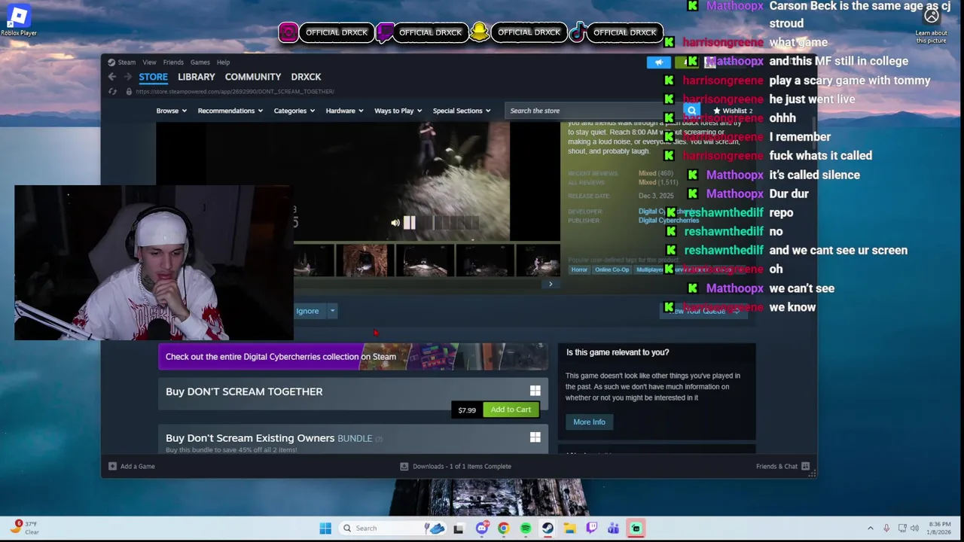Screen dimensions: 964x542
Task: Select the orange-lit screenshot thumbnail
Action: coord(365,260)
